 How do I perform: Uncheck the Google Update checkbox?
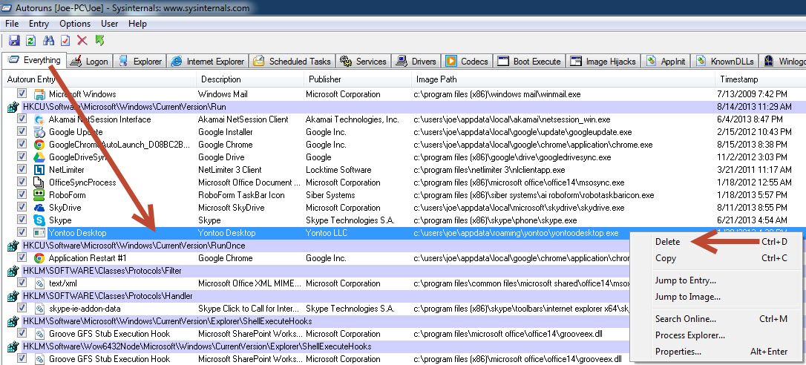tap(22, 131)
